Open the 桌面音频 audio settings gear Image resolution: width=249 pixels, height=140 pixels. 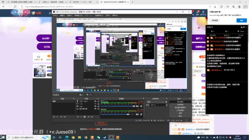click(141, 114)
